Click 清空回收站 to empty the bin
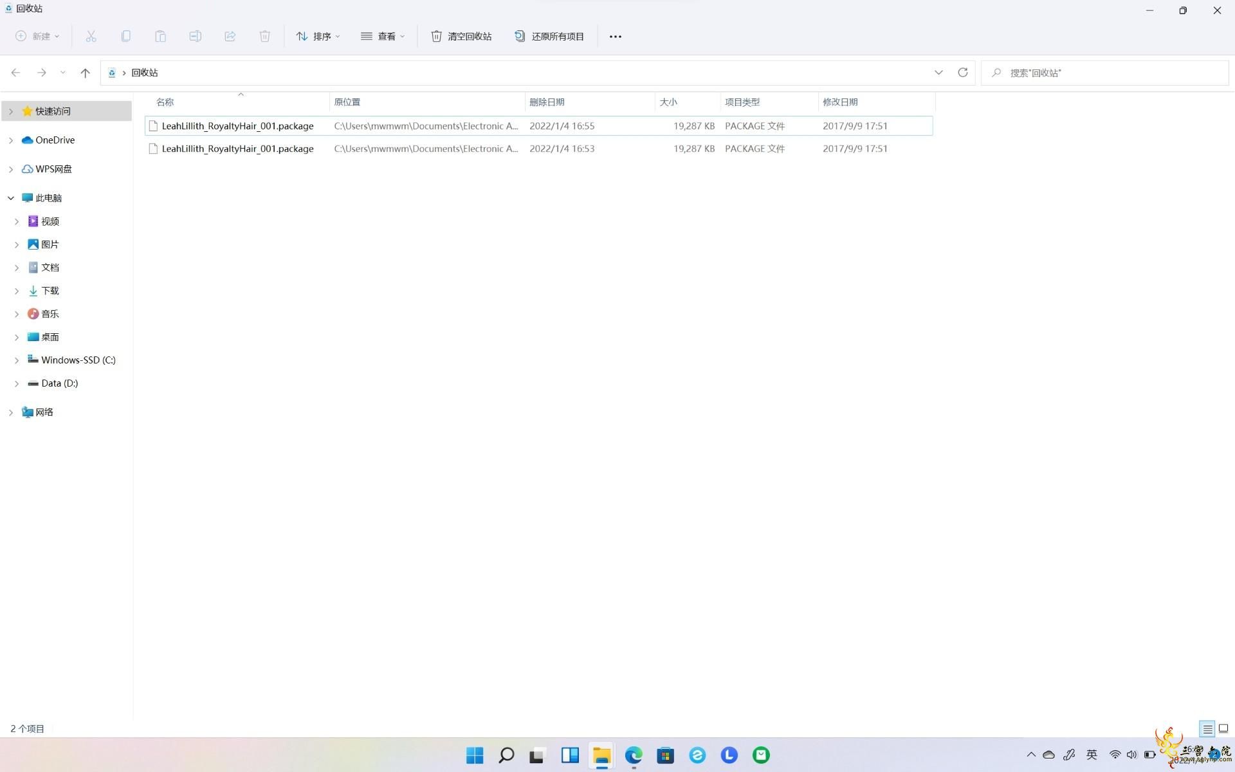The width and height of the screenshot is (1235, 772). pos(461,36)
